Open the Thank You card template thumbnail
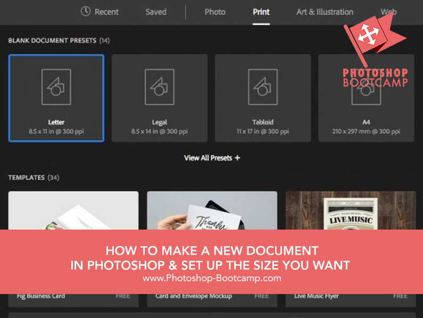 212,210
